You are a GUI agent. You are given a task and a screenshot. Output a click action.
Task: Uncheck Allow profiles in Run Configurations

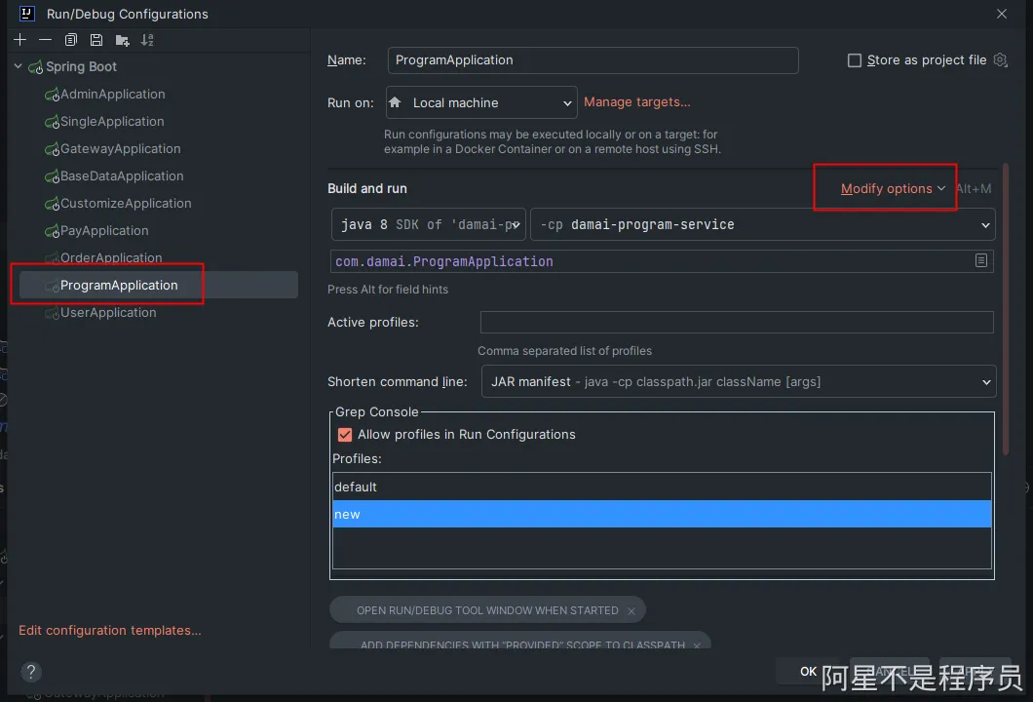pyautogui.click(x=344, y=435)
